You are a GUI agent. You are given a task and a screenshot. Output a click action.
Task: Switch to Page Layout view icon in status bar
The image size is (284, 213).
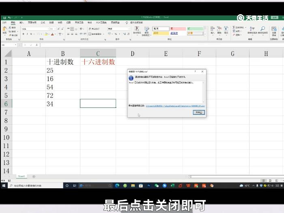click(270, 181)
